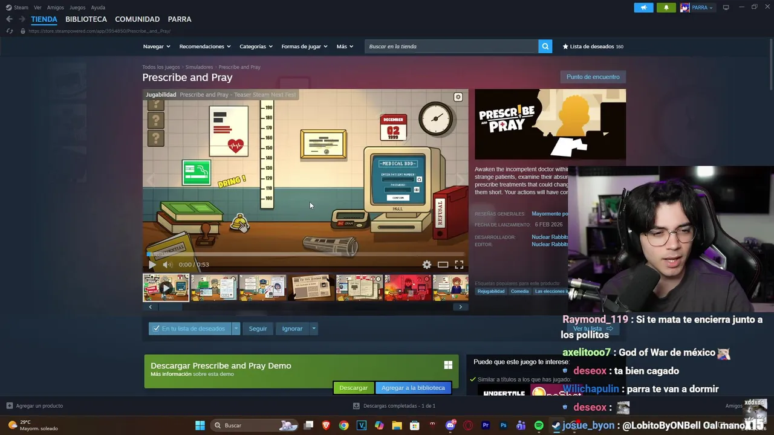Expand the Recomendaciones dropdown

(x=205, y=47)
